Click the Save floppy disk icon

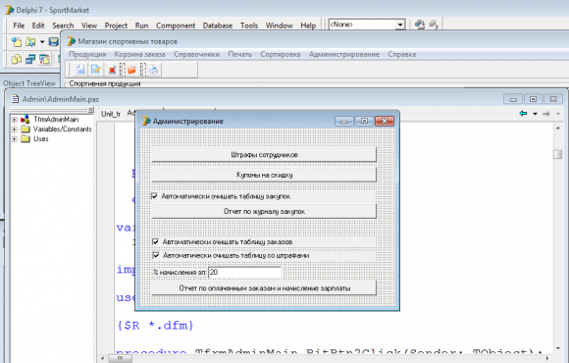[54, 42]
